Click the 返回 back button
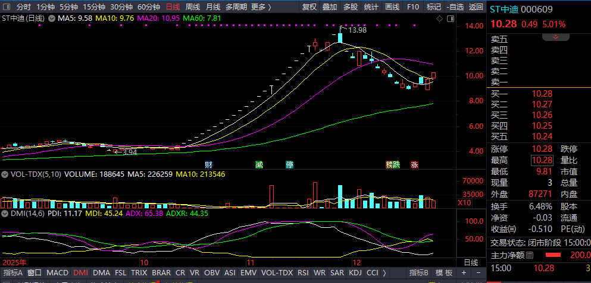 [476, 7]
